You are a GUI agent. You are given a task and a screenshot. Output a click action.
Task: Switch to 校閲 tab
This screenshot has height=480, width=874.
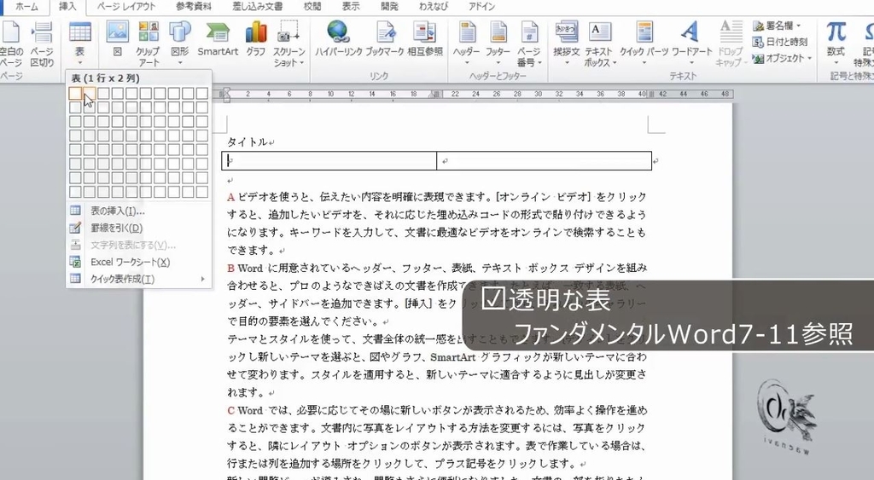(312, 7)
